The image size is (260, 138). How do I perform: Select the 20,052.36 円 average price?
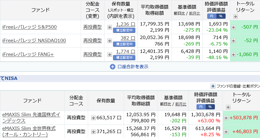pos(154,38)
